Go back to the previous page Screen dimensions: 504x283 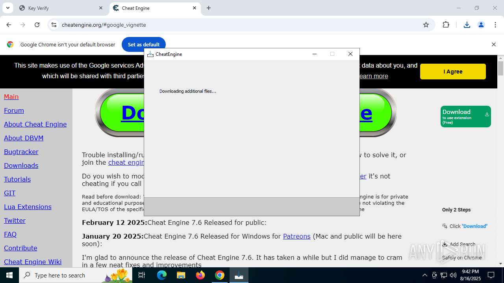[x=9, y=25]
